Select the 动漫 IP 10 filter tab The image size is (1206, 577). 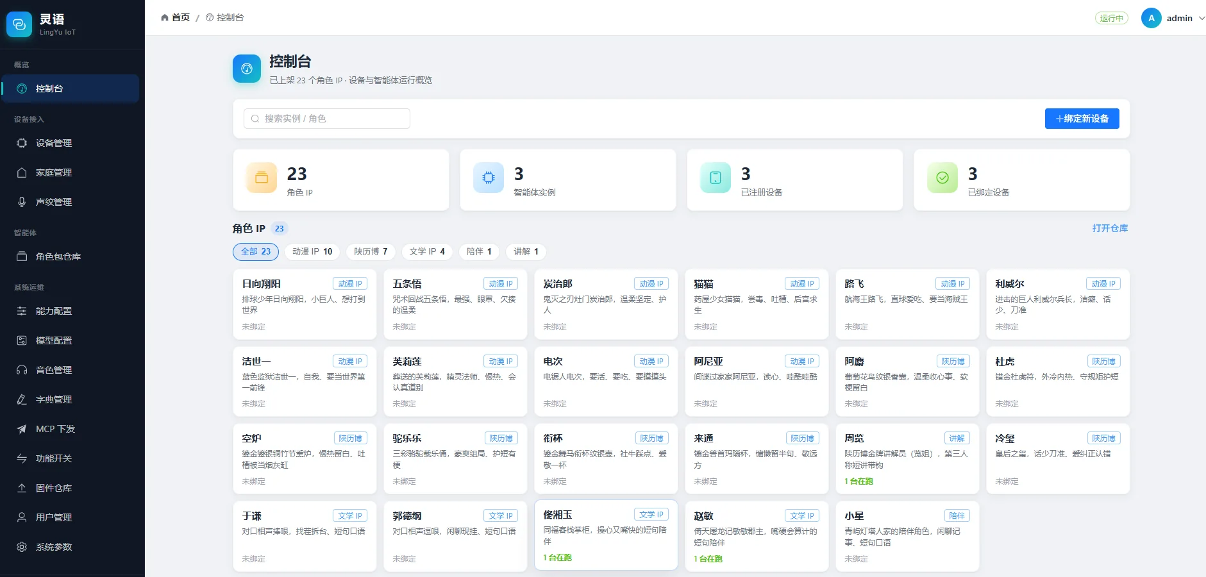pos(312,252)
